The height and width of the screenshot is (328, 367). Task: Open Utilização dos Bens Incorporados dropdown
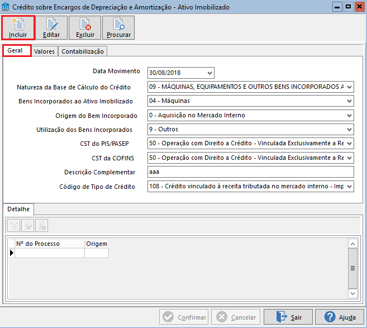pyautogui.click(x=349, y=130)
